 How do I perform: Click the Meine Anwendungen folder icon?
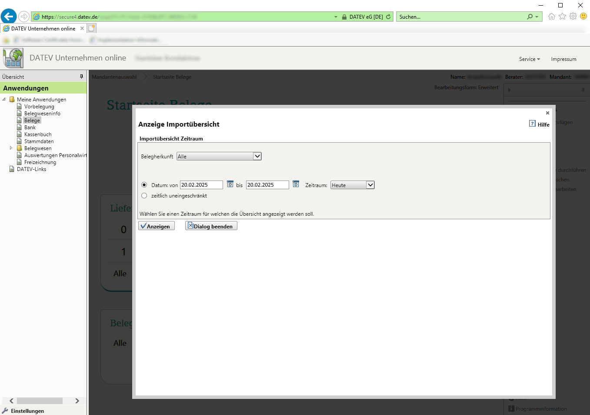12,99
